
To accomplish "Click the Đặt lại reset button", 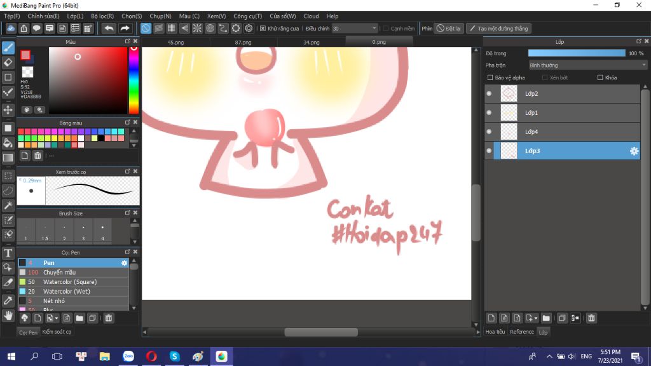I will coord(448,29).
